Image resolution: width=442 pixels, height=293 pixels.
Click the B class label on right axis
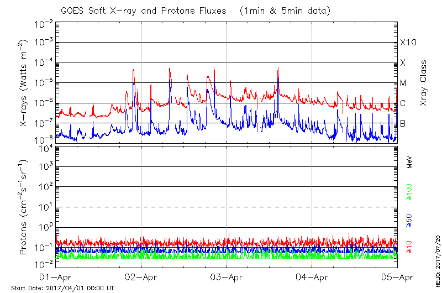click(403, 123)
